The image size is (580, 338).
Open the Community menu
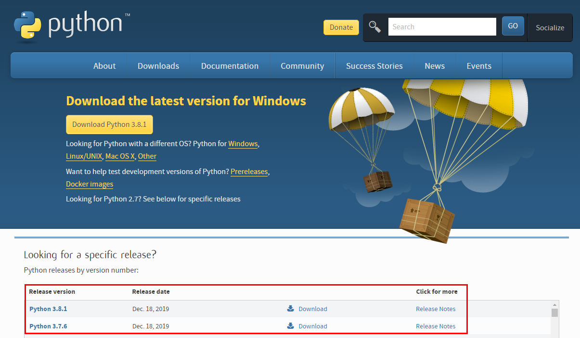302,66
